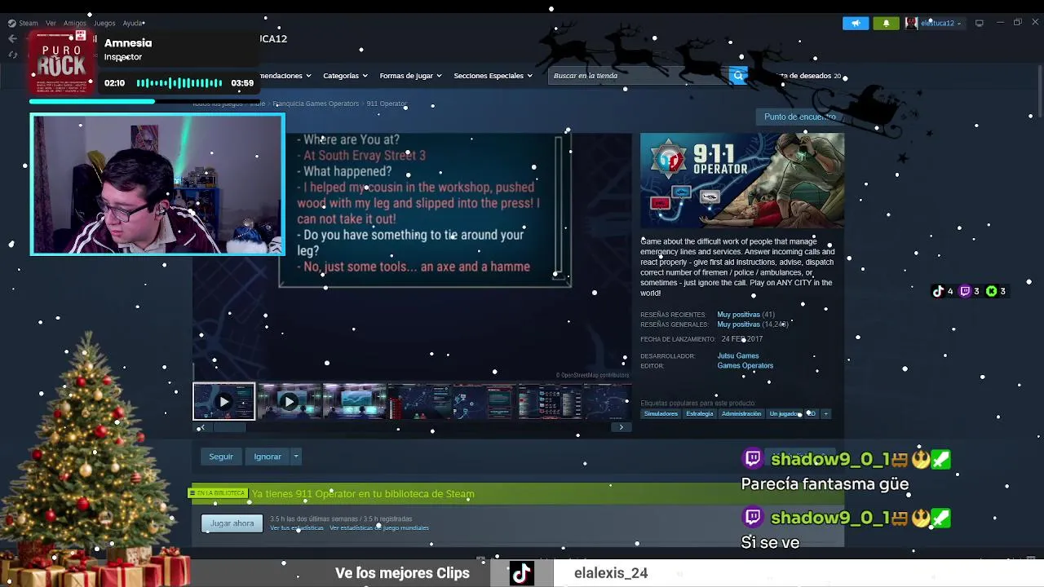Click the plus tag button
The height and width of the screenshot is (587, 1044).
825,414
